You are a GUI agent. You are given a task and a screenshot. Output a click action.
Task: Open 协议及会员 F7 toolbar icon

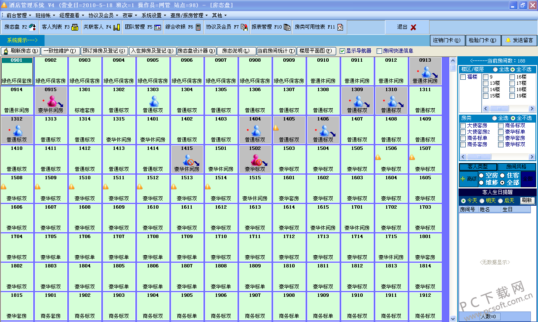244,27
